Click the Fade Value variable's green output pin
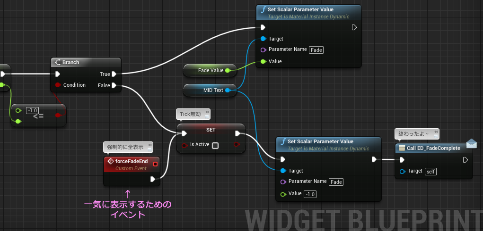This screenshot has height=231, width=483. coord(228,71)
